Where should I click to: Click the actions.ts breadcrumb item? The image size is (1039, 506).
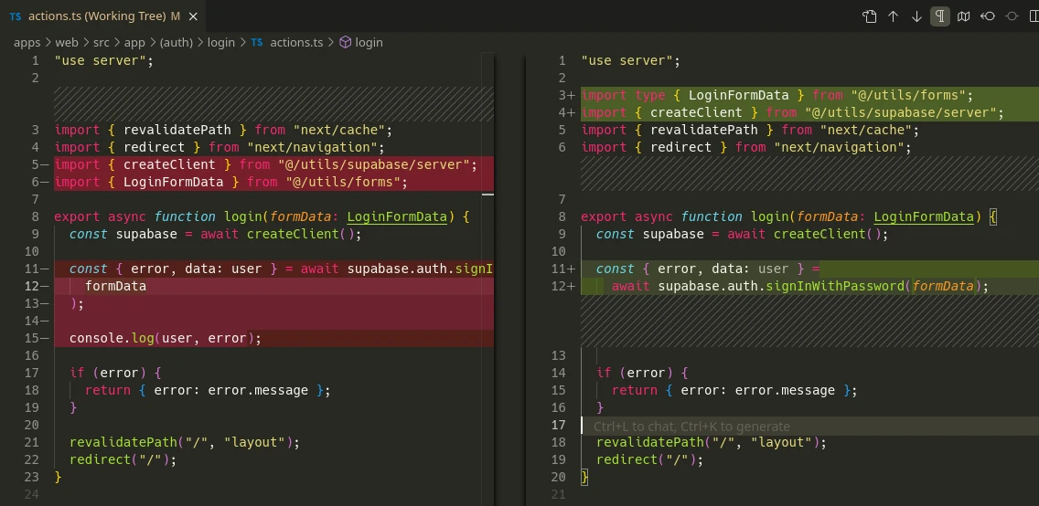tap(296, 42)
